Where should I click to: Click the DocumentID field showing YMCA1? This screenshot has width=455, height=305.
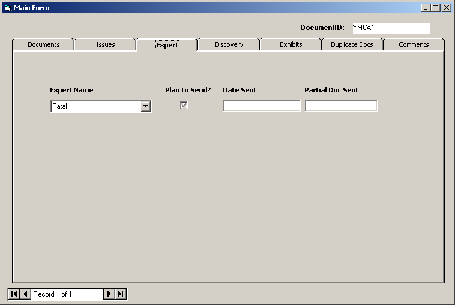click(391, 28)
